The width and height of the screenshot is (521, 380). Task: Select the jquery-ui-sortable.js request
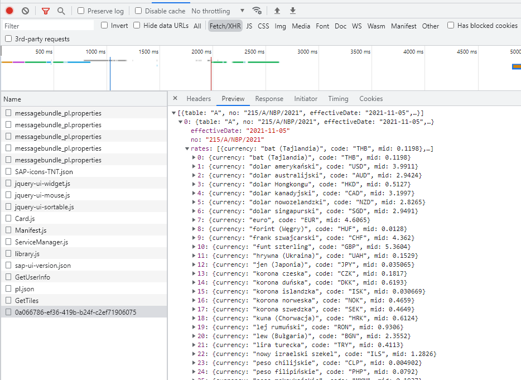(84, 207)
